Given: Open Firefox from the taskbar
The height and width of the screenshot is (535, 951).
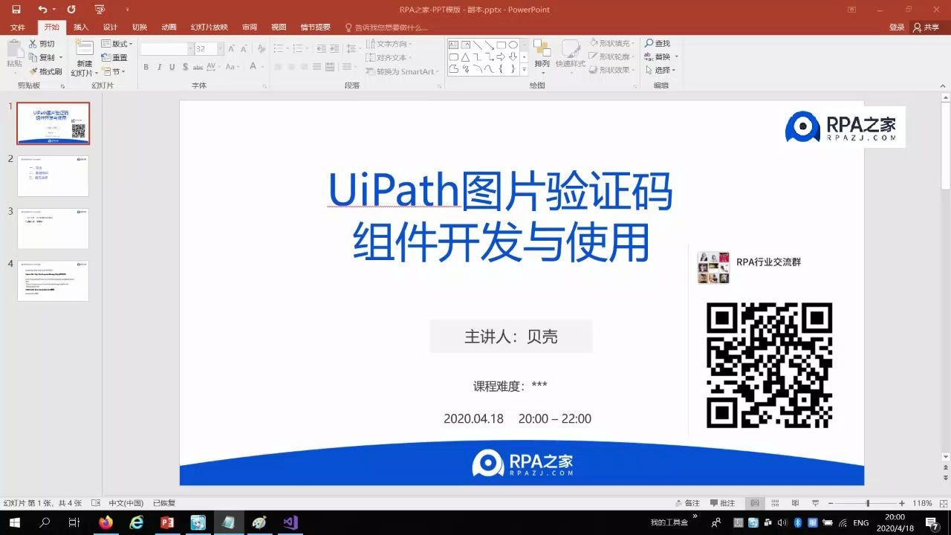Looking at the screenshot, I should (x=106, y=522).
